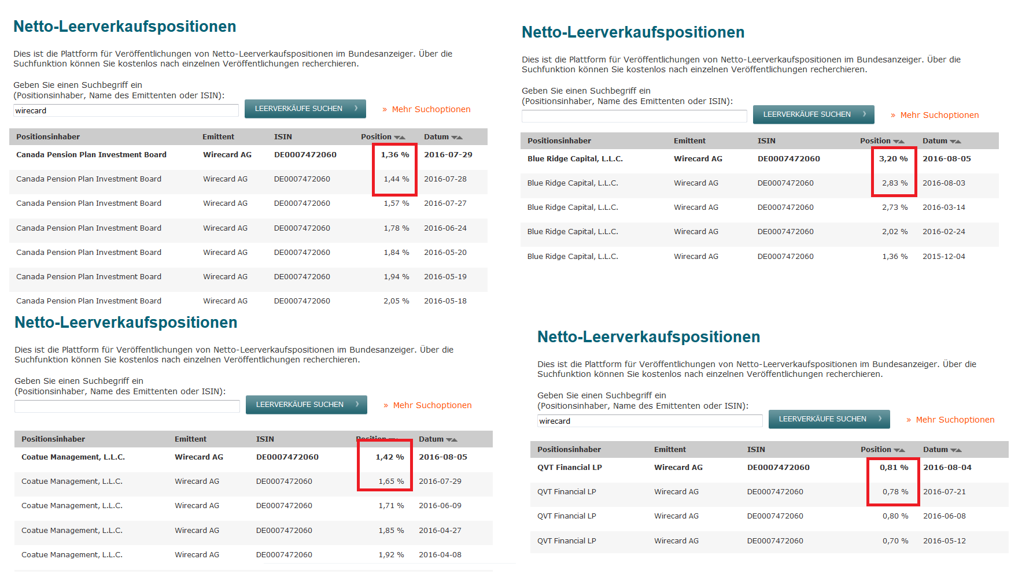
Task: Sort Position column ascending in Canada Pension table
Action: click(403, 136)
